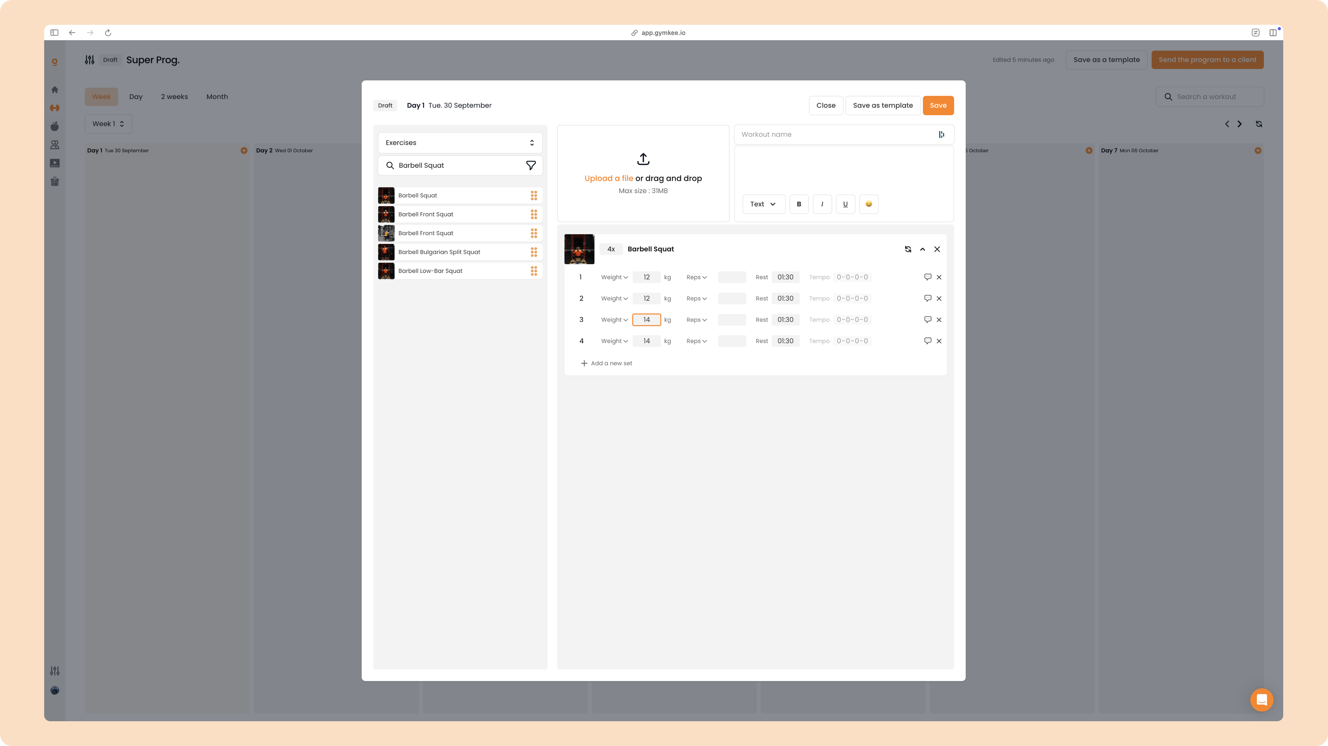Open the user profile avatar in sidebar
The height and width of the screenshot is (746, 1328).
click(55, 690)
